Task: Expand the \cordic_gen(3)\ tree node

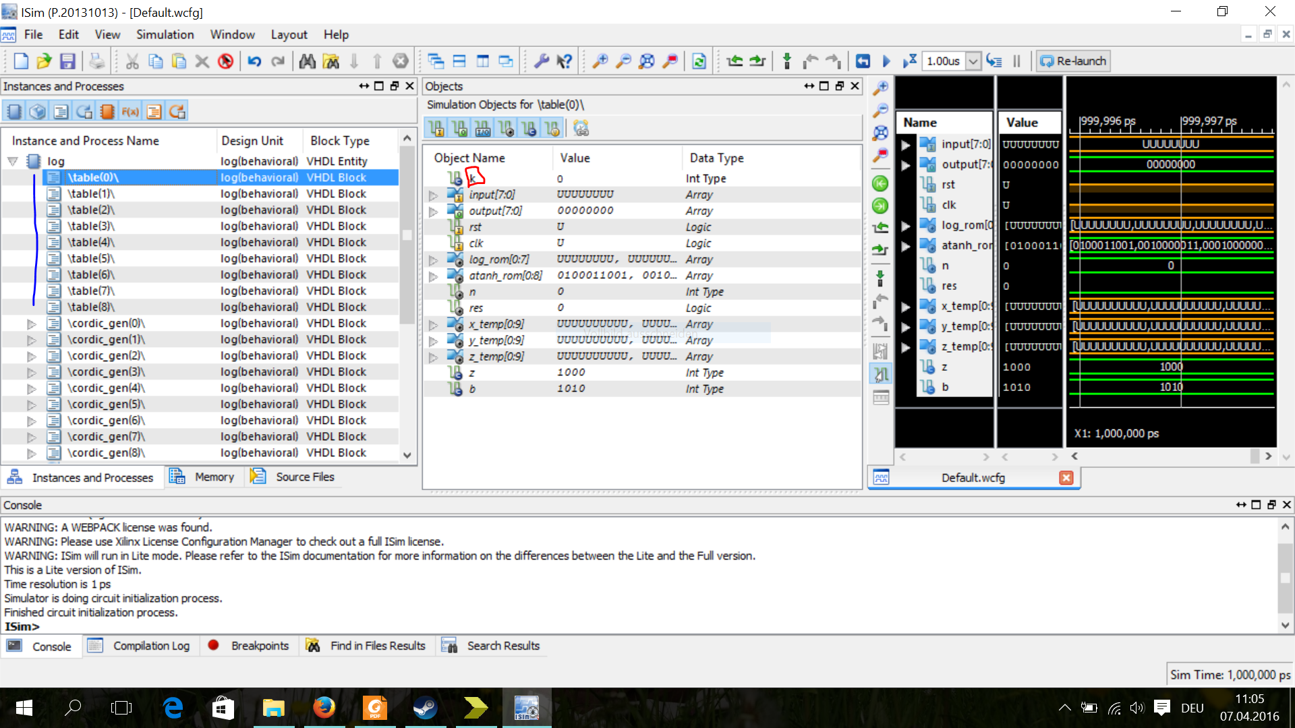Action: (31, 372)
